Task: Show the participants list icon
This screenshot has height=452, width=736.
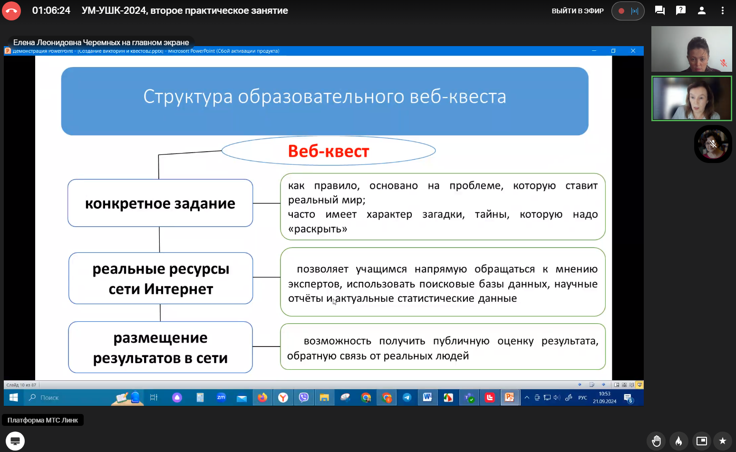Action: (x=701, y=10)
